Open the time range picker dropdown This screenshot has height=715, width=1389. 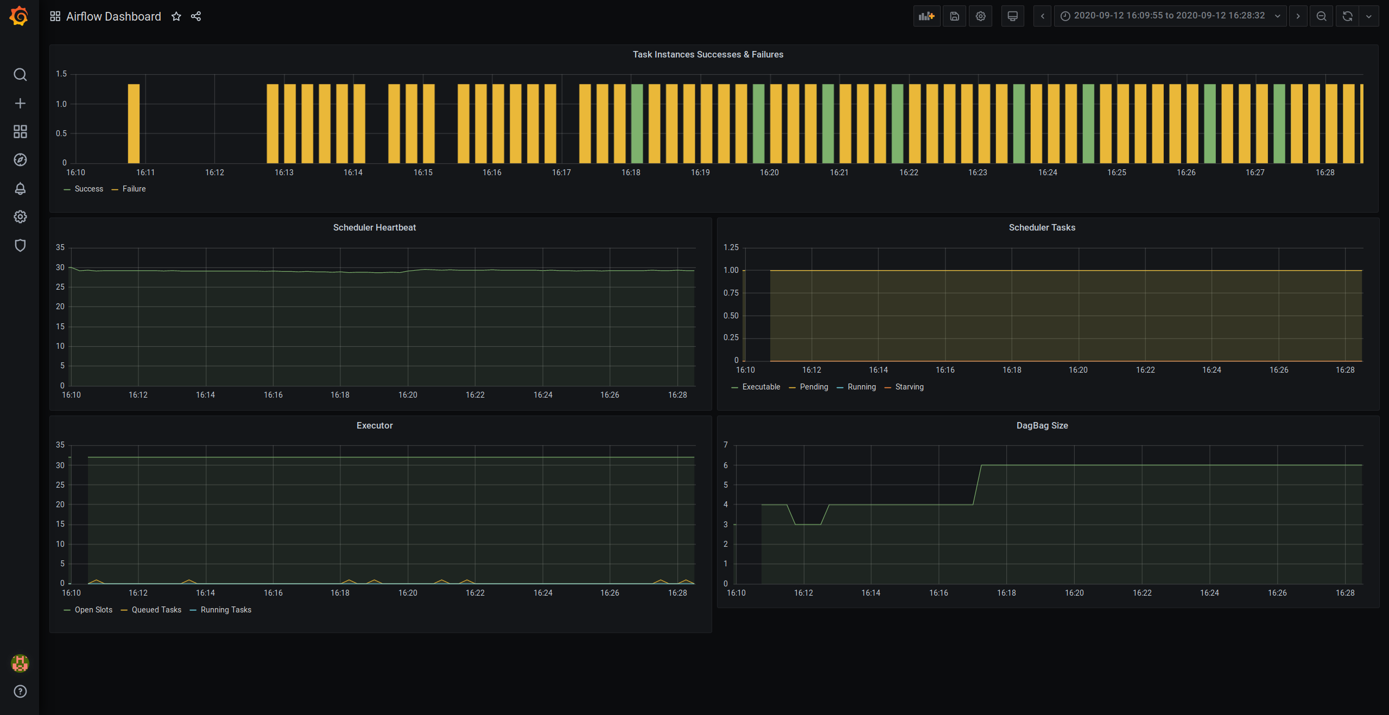(x=1169, y=16)
